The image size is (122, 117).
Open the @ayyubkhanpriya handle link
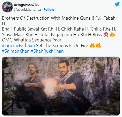27,10
